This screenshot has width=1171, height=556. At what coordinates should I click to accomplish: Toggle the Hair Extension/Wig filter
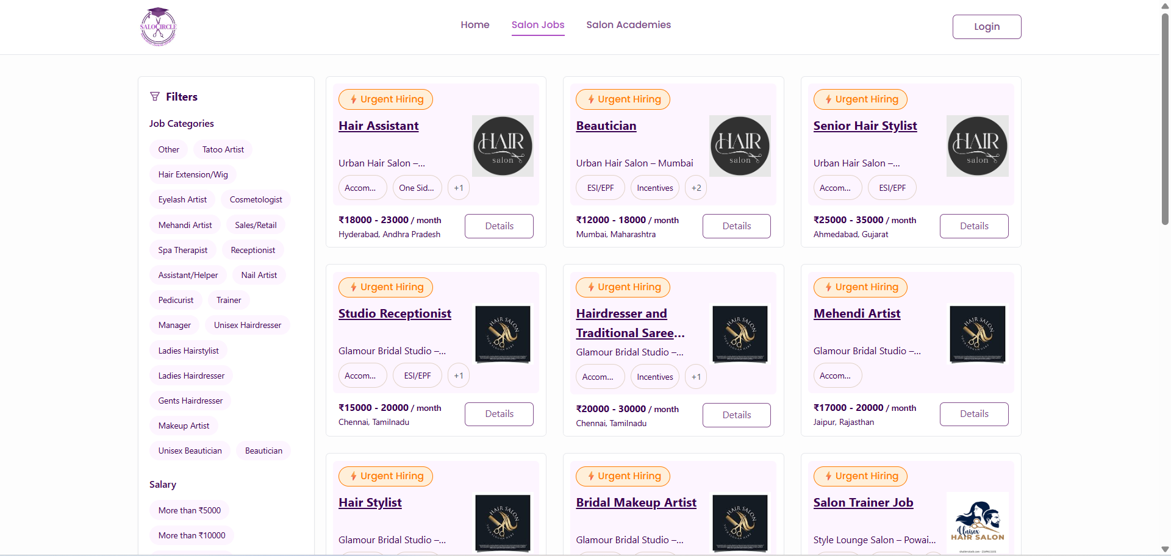click(193, 174)
